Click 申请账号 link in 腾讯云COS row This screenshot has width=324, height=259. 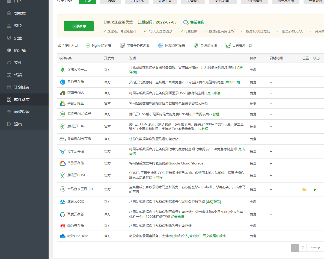coord(213,202)
